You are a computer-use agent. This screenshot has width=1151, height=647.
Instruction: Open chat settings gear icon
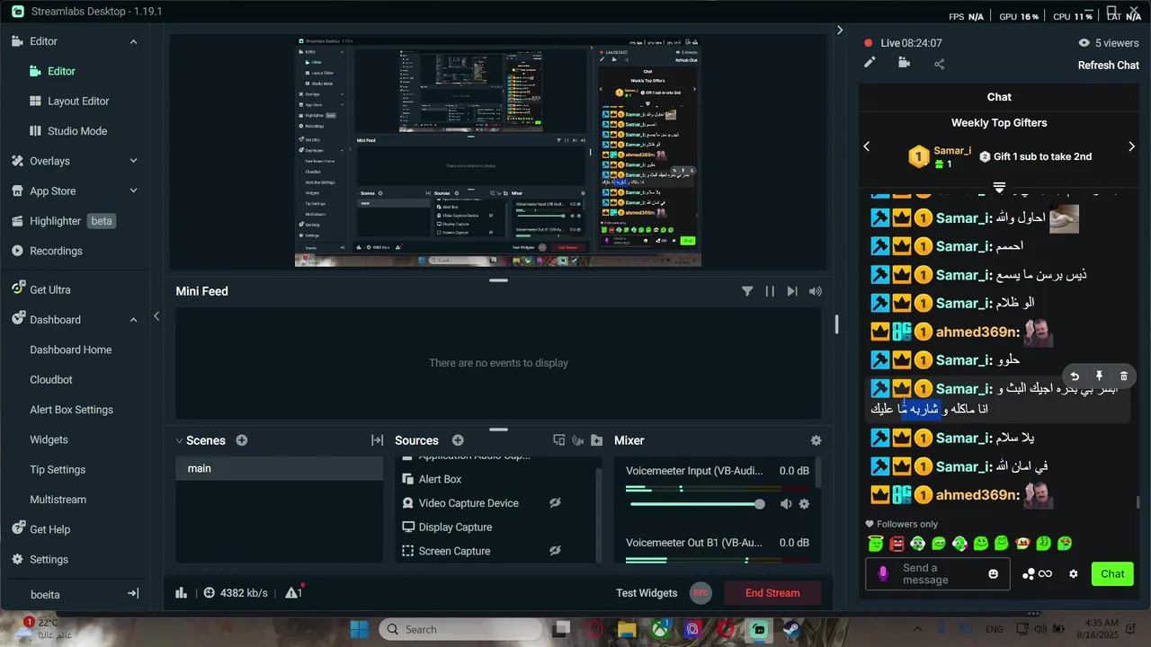pos(1073,574)
